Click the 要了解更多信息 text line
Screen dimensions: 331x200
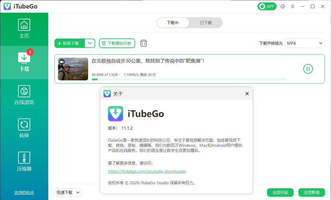(130, 163)
